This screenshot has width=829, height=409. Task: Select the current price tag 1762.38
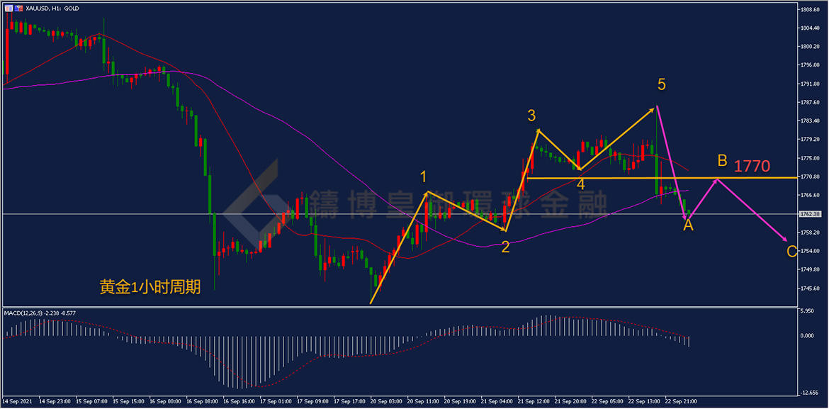809,213
